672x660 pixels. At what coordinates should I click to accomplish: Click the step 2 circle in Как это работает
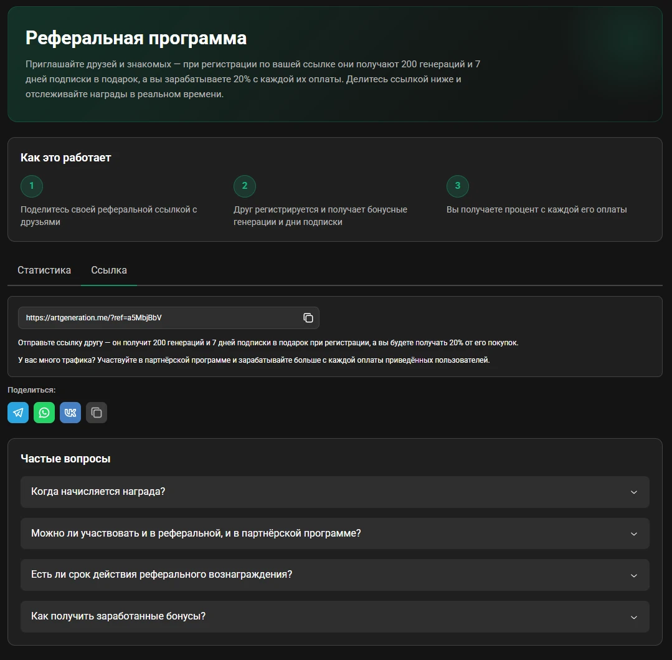[245, 186]
